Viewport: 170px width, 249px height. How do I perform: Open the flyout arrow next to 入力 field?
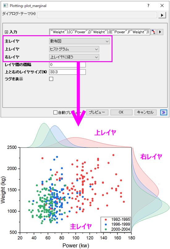(x=160, y=32)
